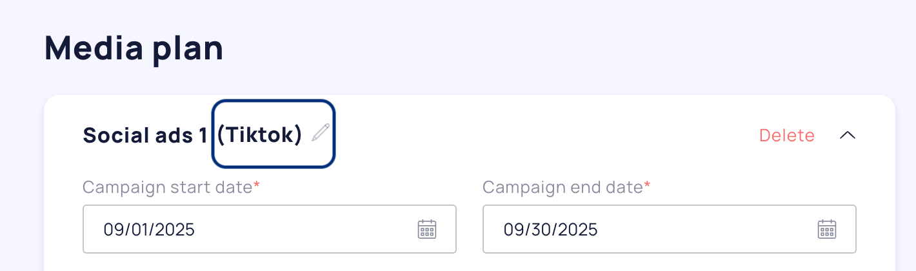Select the (Tiktok) platform name
The image size is (916, 271).
(x=259, y=135)
